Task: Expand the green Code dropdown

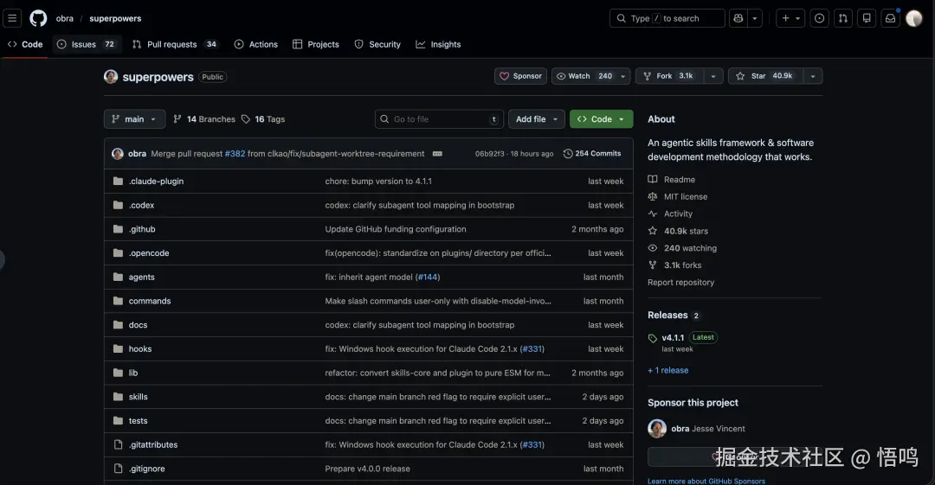Action: click(601, 119)
